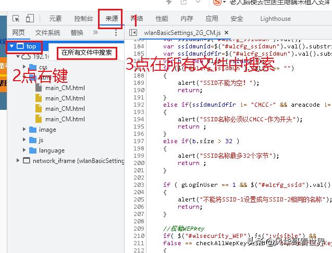This screenshot has height=253, width=332.
Task: Click the var ssidmunidfir code line
Action: [247, 54]
